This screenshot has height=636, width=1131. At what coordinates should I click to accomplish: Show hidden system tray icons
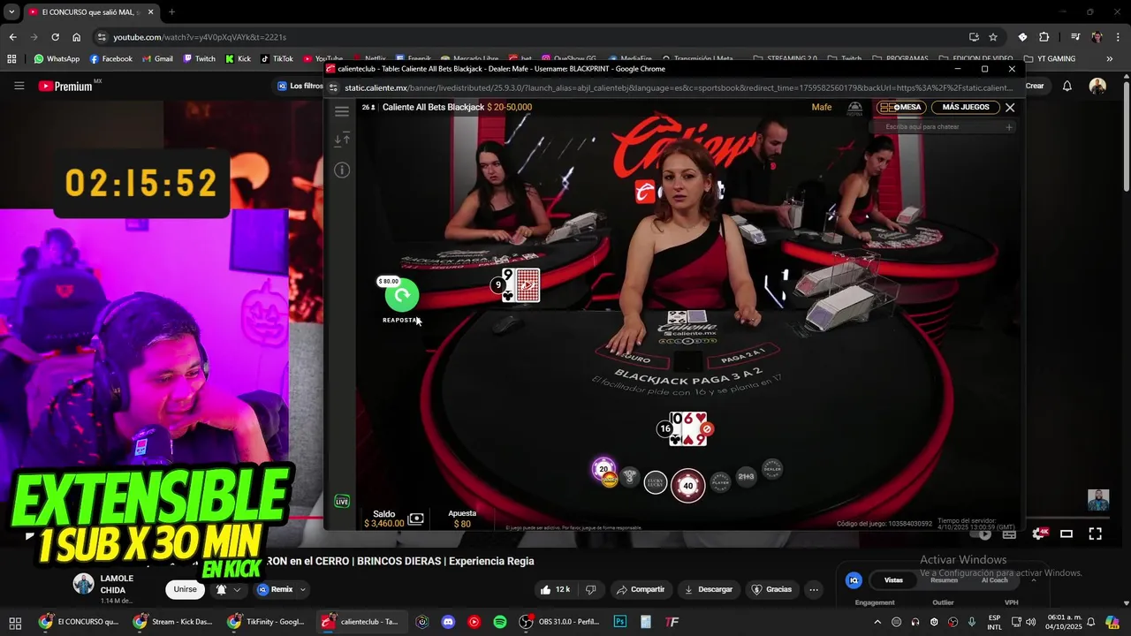click(x=877, y=622)
